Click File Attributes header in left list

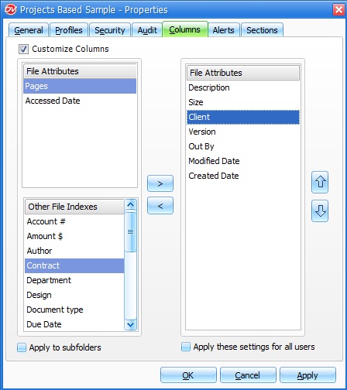80,71
